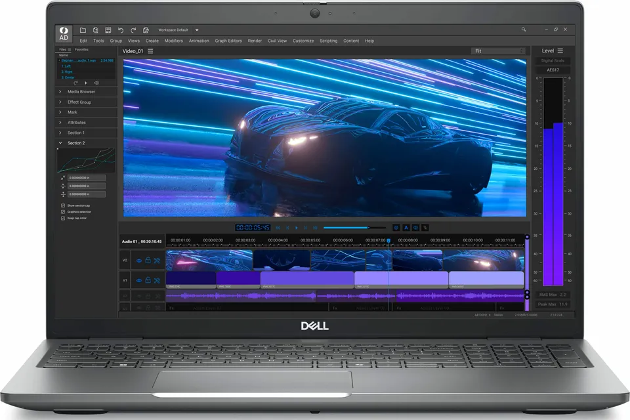
Task: Open the Level panel hamburger menu
Action: click(560, 51)
